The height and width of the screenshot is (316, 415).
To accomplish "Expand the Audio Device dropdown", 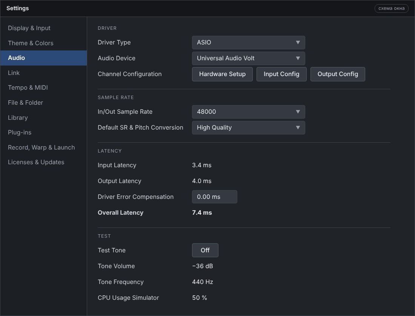I will tap(249, 58).
